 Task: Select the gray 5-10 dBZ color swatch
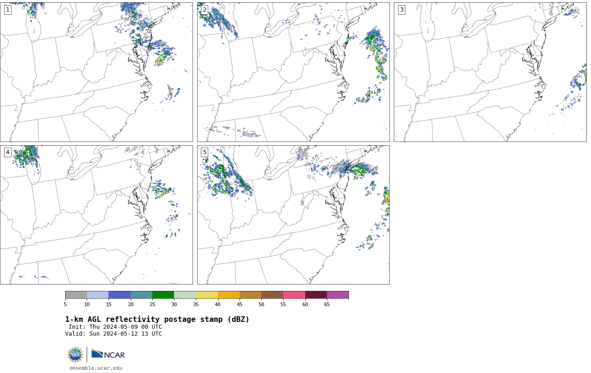click(76, 295)
